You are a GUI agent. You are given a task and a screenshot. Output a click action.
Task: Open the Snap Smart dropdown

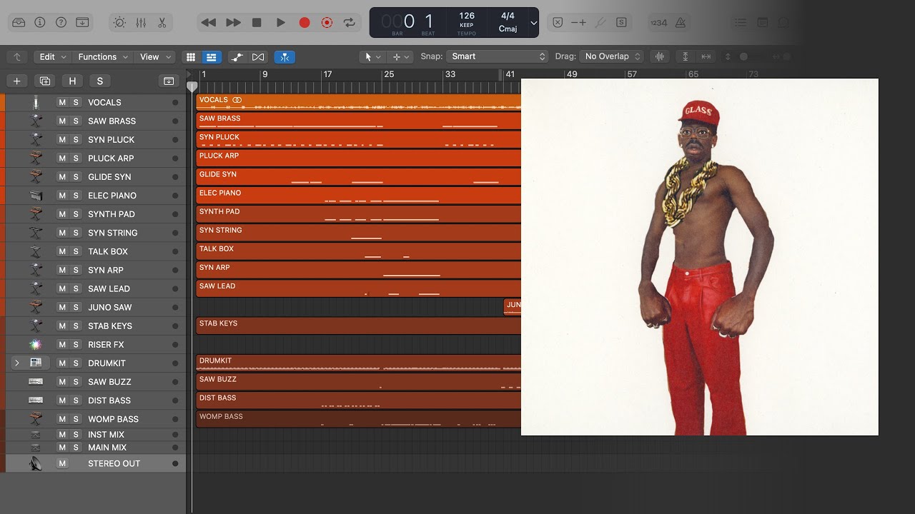point(498,56)
